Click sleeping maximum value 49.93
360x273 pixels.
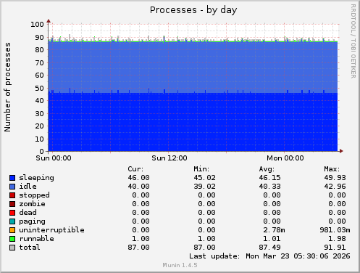(335, 178)
